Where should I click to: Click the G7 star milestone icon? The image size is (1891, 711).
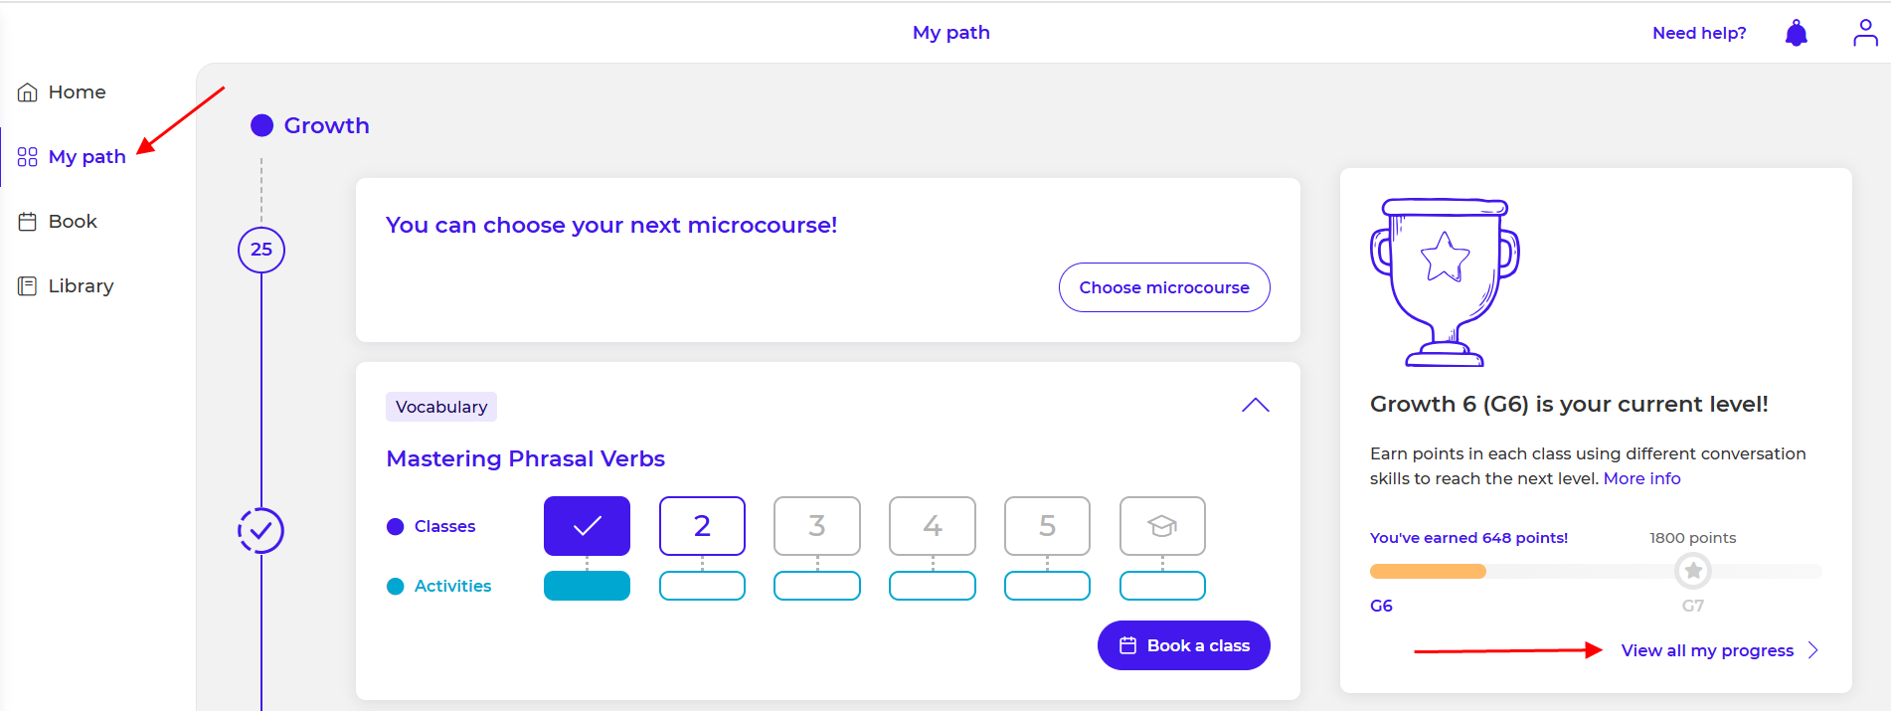(1692, 571)
